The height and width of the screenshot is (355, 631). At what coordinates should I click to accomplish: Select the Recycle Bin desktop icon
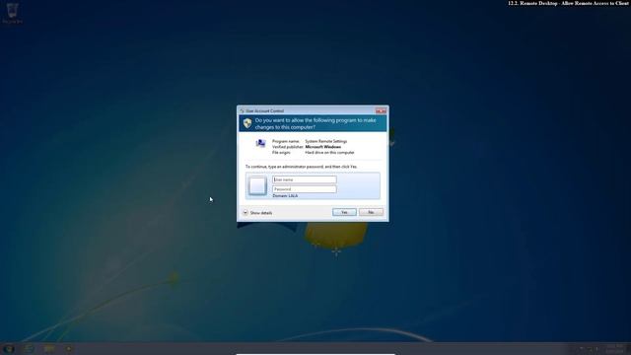pyautogui.click(x=12, y=13)
